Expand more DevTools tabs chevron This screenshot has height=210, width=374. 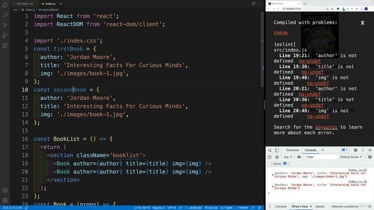click(x=323, y=150)
